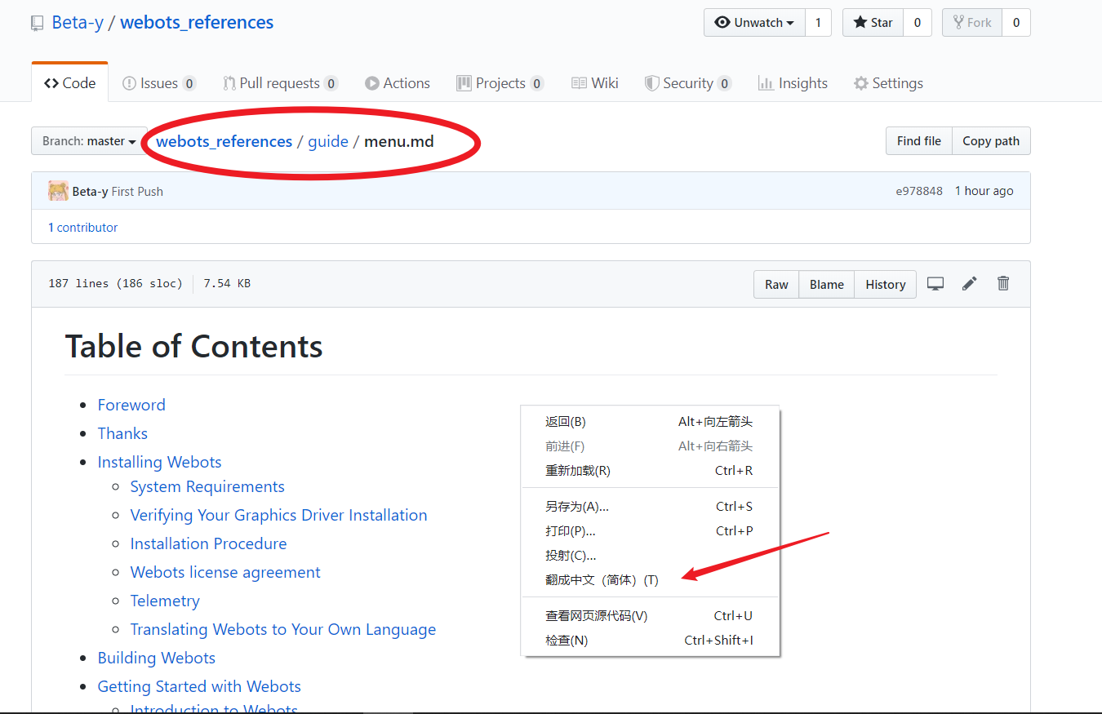
Task: Open Webots license agreement link
Action: tap(225, 572)
